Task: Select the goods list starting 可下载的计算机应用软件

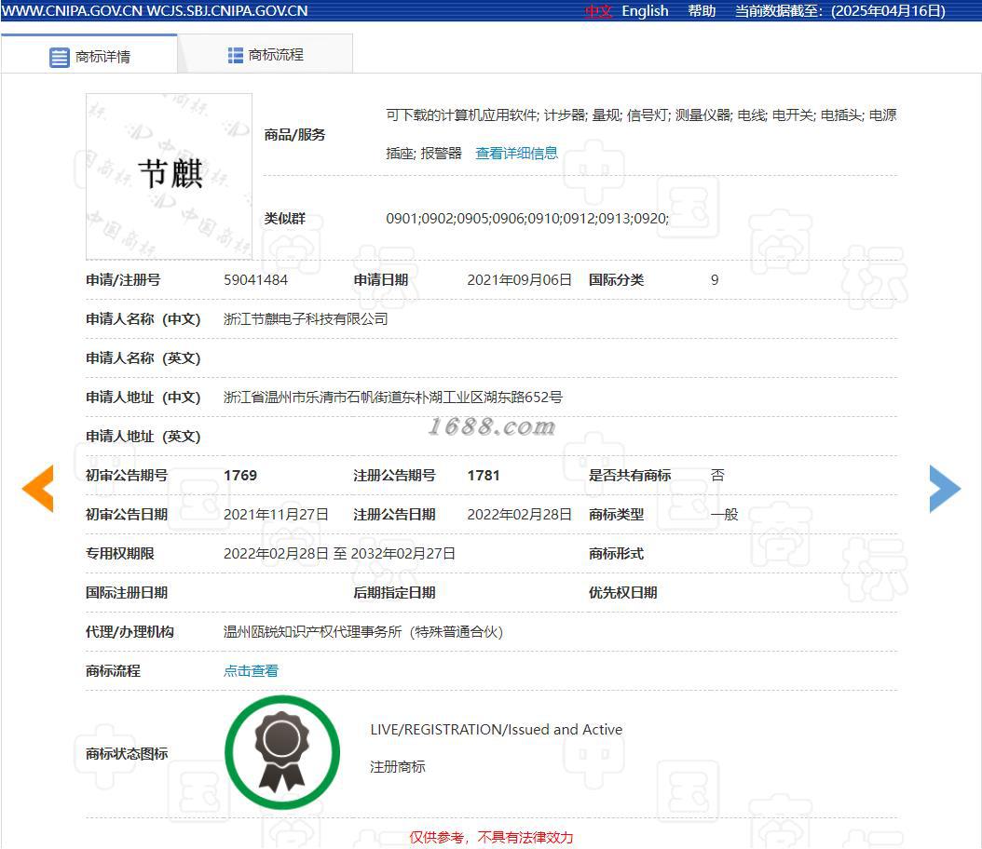Action: click(x=641, y=134)
